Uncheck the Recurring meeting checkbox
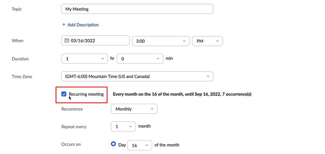The width and height of the screenshot is (325, 154). 64,94
